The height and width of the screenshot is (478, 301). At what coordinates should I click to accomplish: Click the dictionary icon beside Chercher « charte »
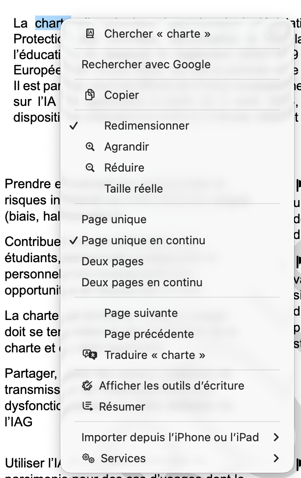click(90, 34)
